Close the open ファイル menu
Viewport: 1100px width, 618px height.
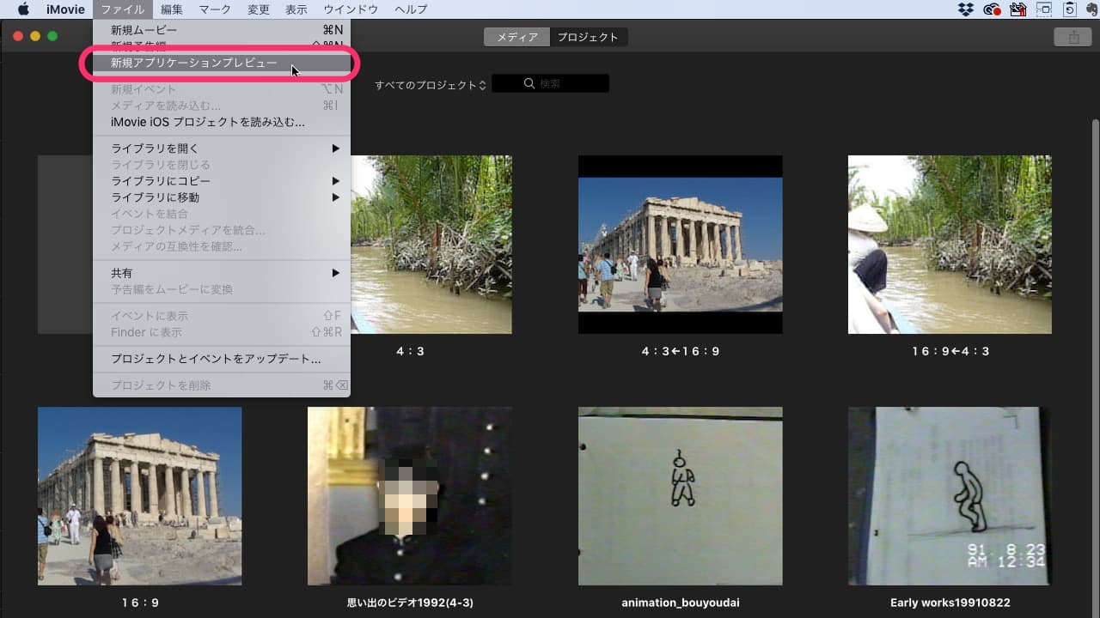(x=123, y=9)
